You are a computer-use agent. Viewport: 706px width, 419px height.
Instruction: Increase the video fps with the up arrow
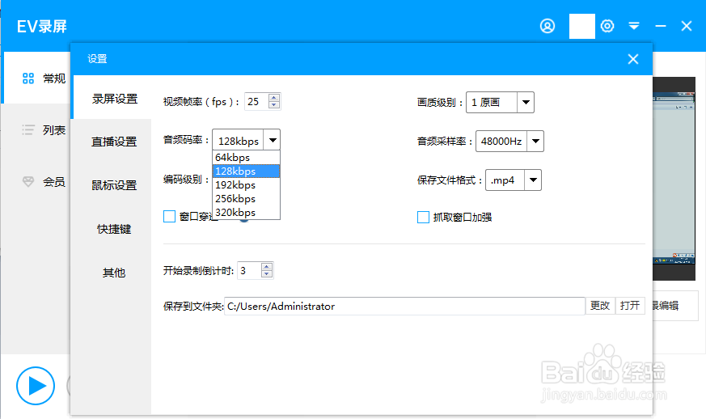pyautogui.click(x=274, y=97)
